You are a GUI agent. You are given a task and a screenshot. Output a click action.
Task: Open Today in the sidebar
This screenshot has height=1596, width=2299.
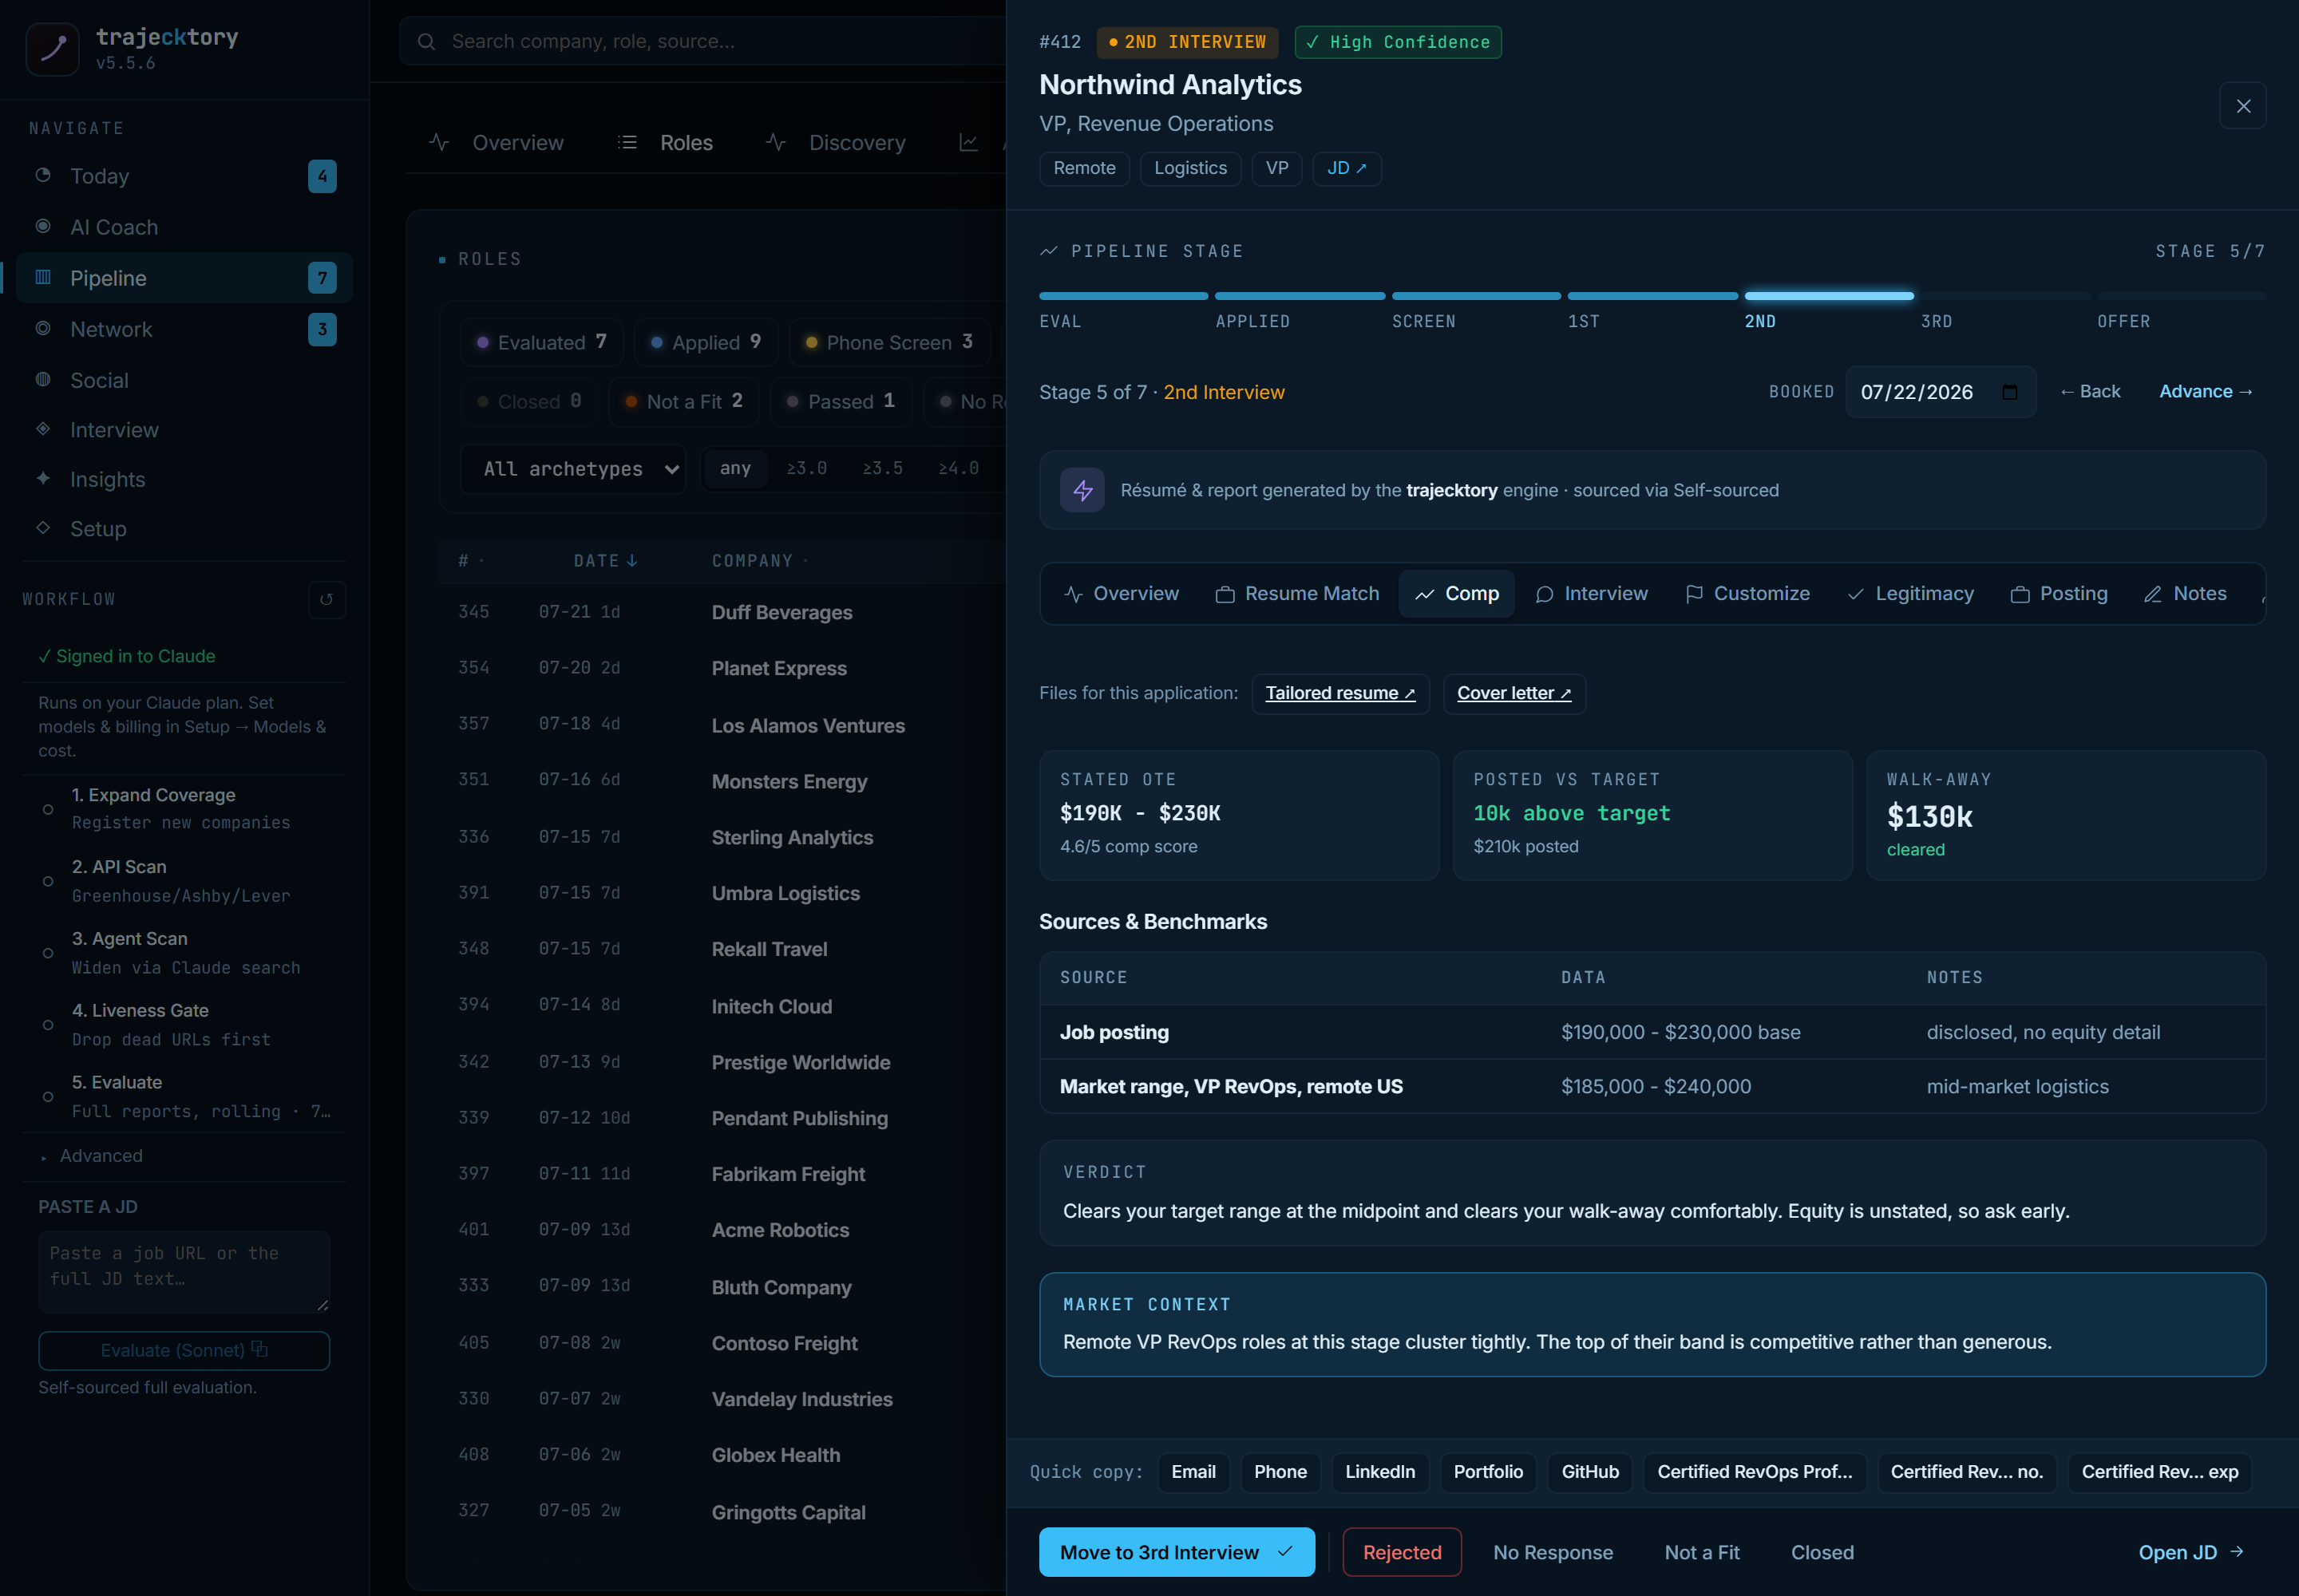click(x=184, y=176)
